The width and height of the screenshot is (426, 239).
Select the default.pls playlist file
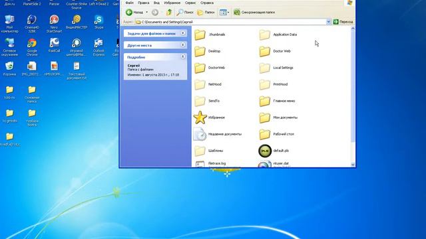(274, 151)
